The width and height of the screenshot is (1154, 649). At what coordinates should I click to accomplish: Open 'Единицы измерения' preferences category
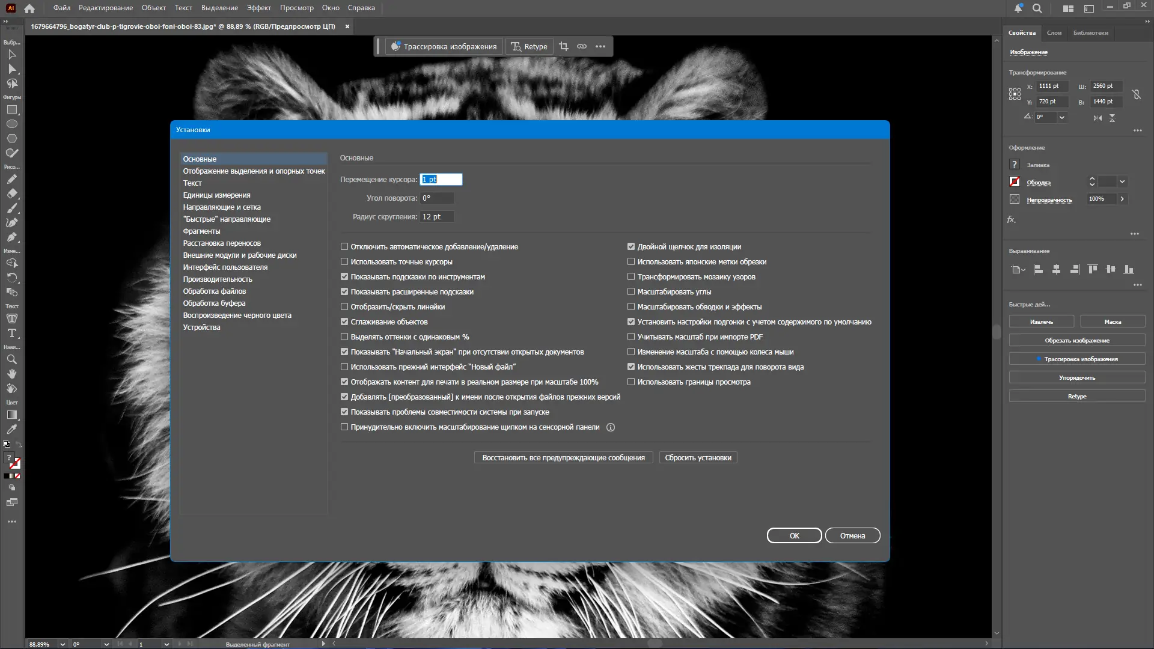216,195
